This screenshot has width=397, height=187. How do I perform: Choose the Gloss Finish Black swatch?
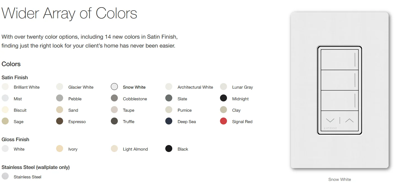click(169, 149)
